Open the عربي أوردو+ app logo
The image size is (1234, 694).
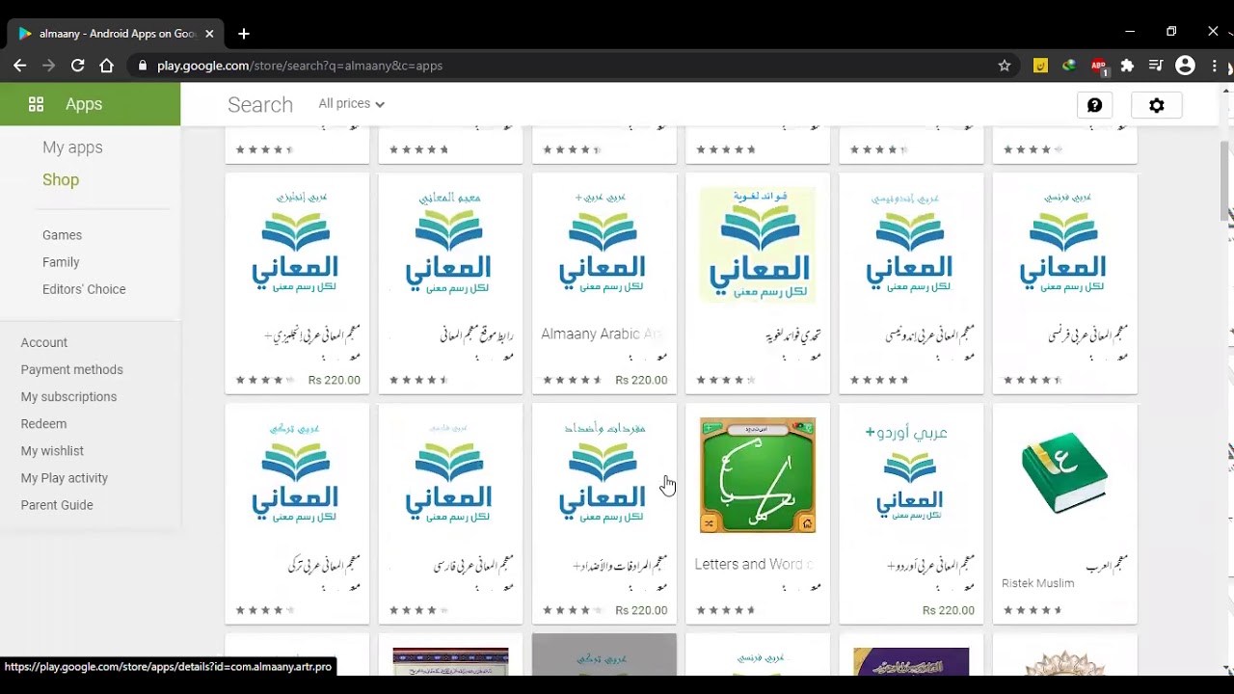(x=911, y=475)
